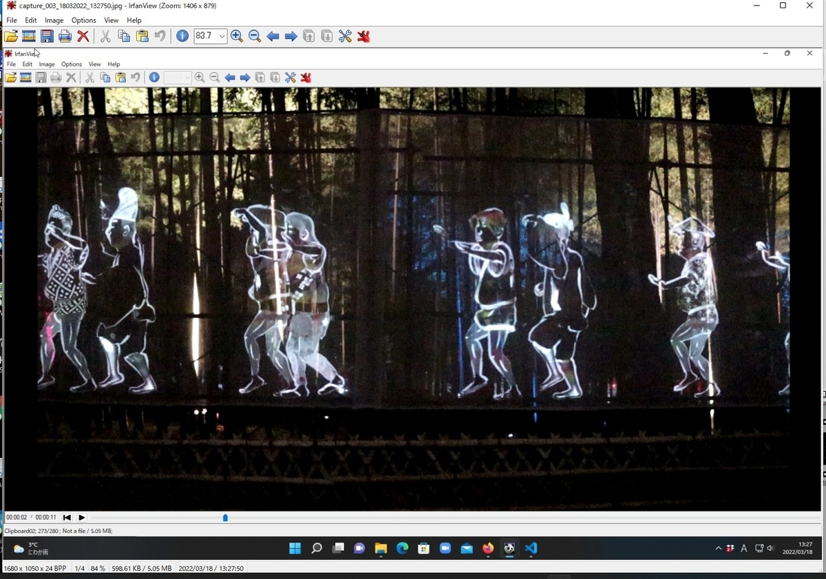Open File Explorer from the taskbar
This screenshot has height=579, width=826.
point(381,549)
